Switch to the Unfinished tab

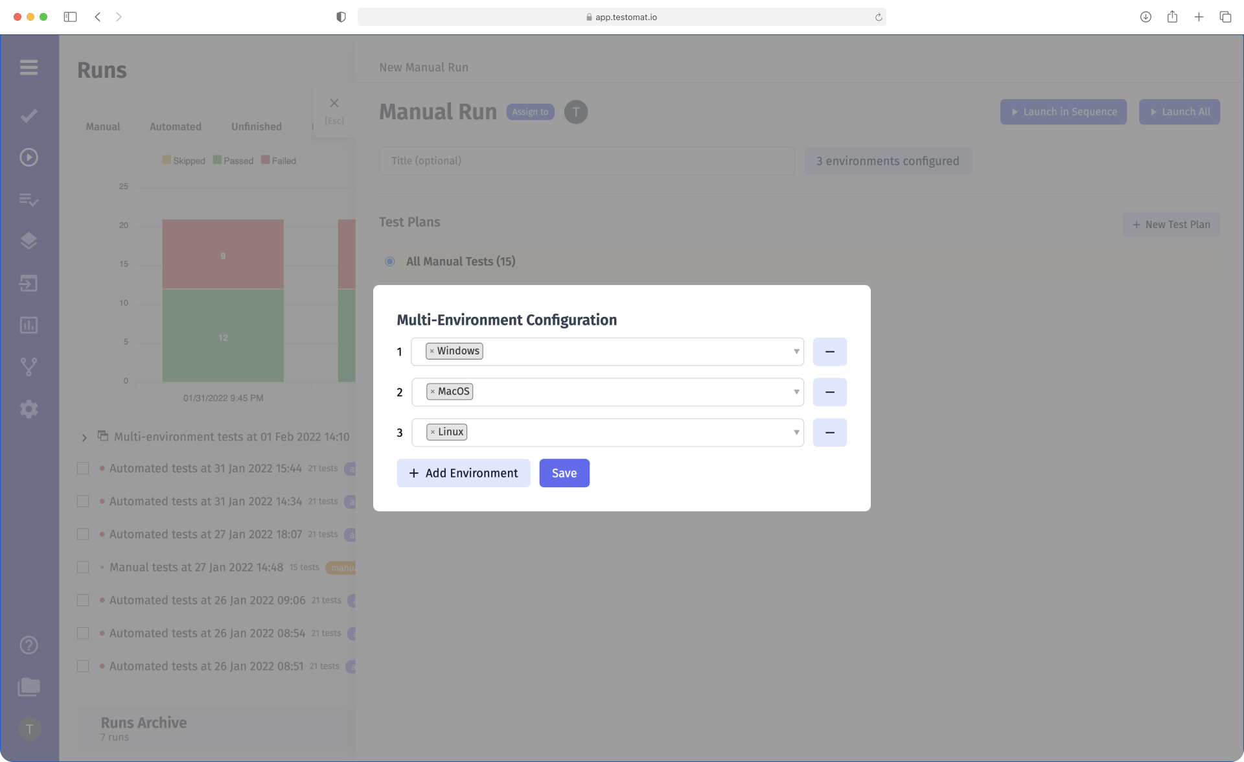pos(256,126)
